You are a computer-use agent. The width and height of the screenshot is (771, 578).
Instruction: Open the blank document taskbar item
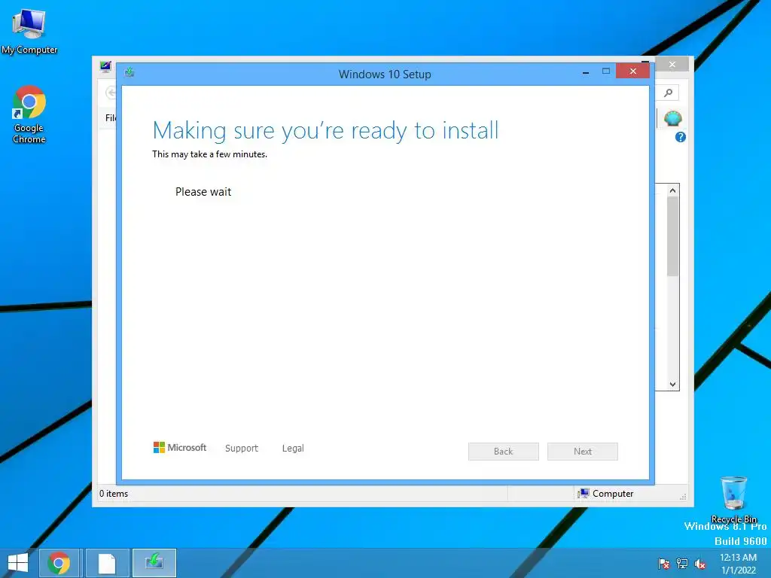click(x=107, y=563)
